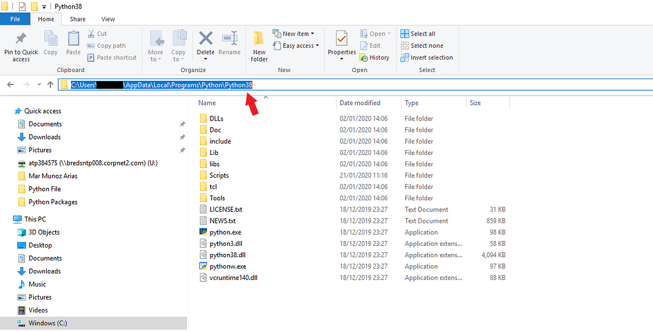653x332 pixels.
Task: Expand the Delete dropdown arrow
Action: (205, 59)
